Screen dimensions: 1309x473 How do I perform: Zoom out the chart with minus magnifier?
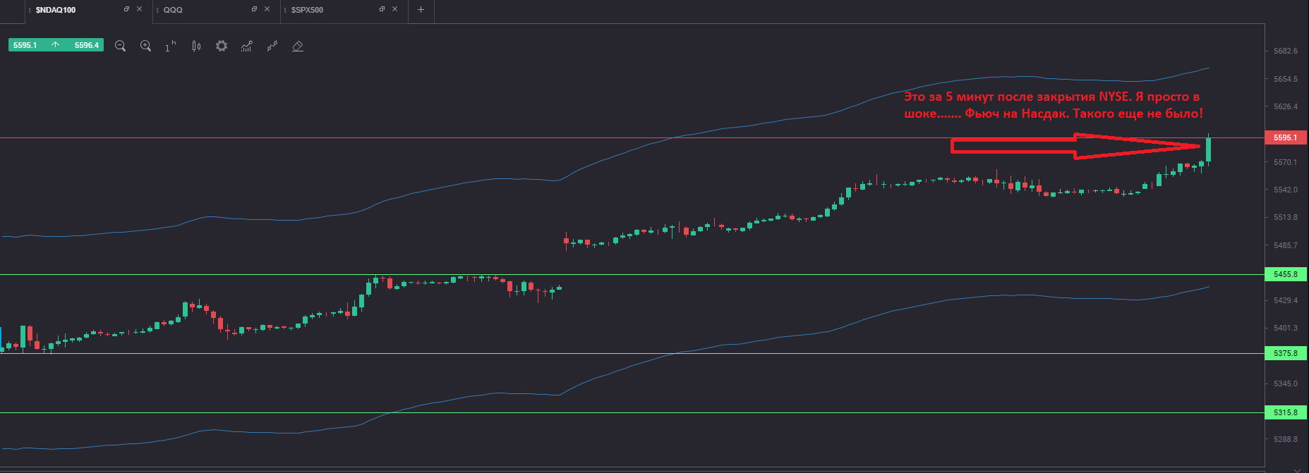tap(121, 46)
